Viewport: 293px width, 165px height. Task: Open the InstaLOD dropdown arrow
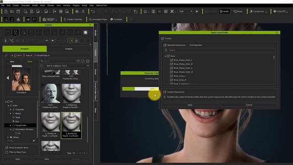[x=287, y=12]
